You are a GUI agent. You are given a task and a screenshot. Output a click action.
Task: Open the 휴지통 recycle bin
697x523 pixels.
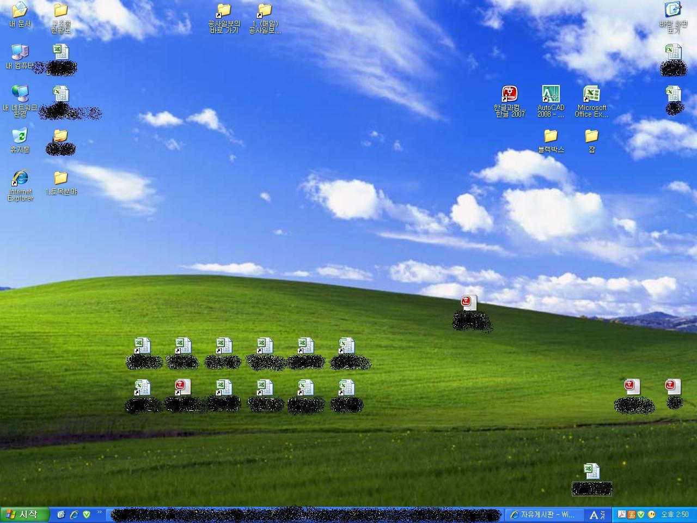pyautogui.click(x=20, y=141)
